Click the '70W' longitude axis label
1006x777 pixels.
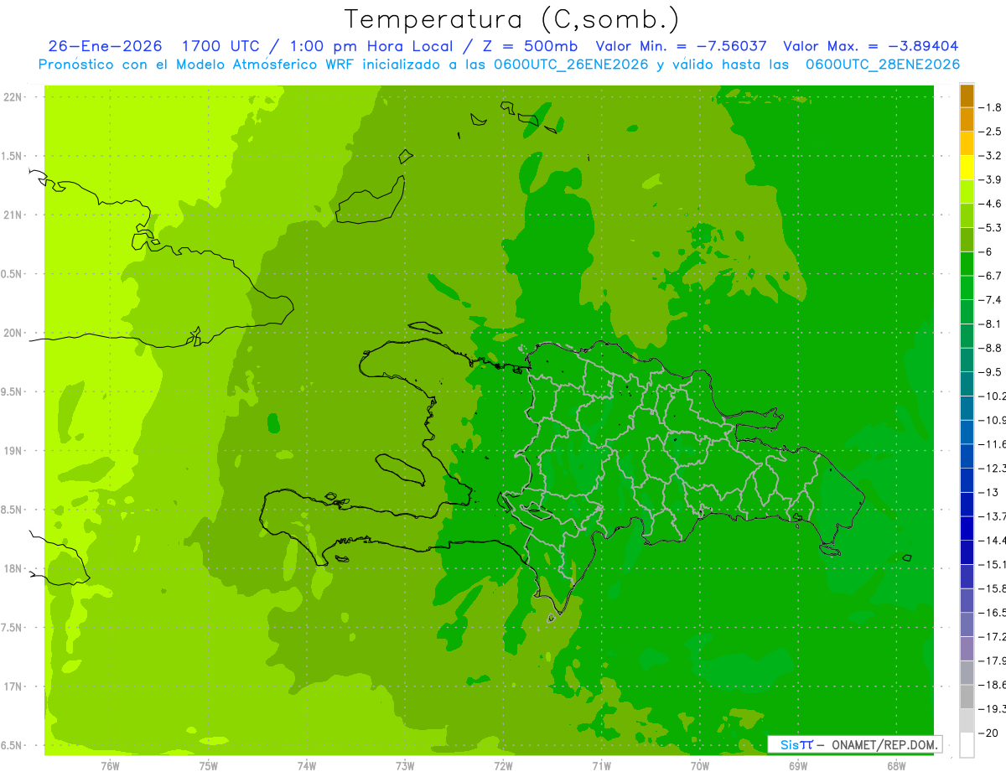coord(700,765)
